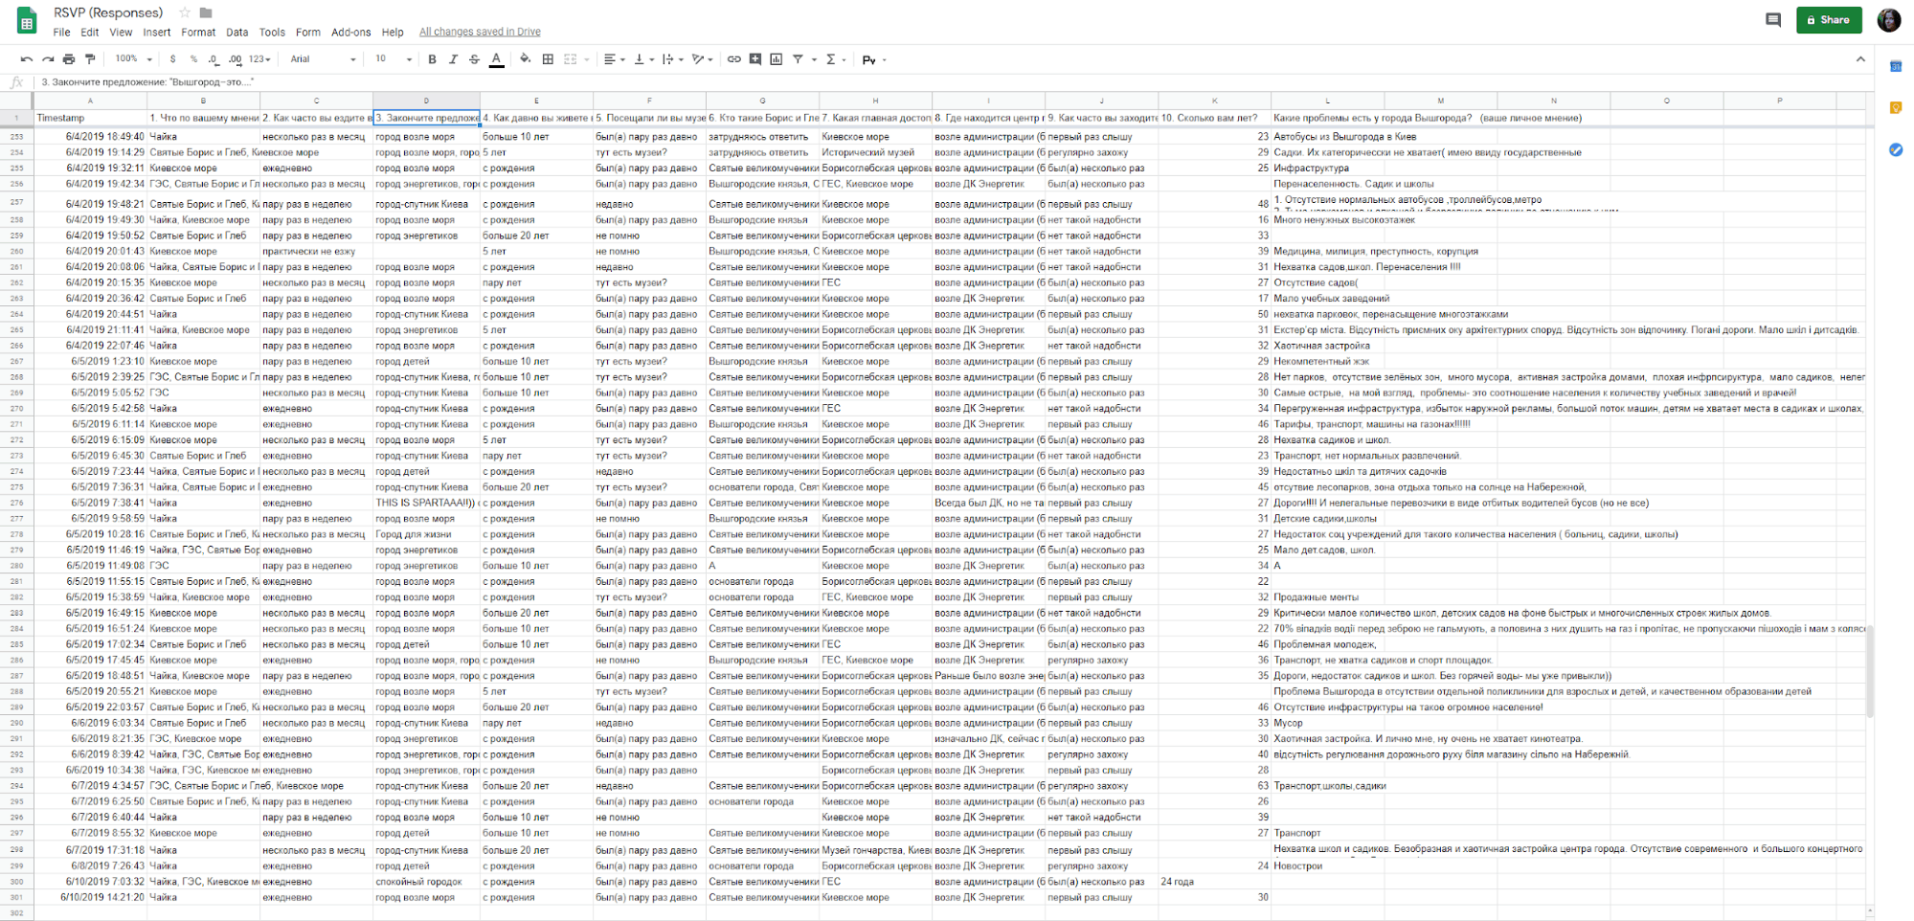The height and width of the screenshot is (921, 1914).
Task: Open the Add-ons menu
Action: pyautogui.click(x=350, y=33)
